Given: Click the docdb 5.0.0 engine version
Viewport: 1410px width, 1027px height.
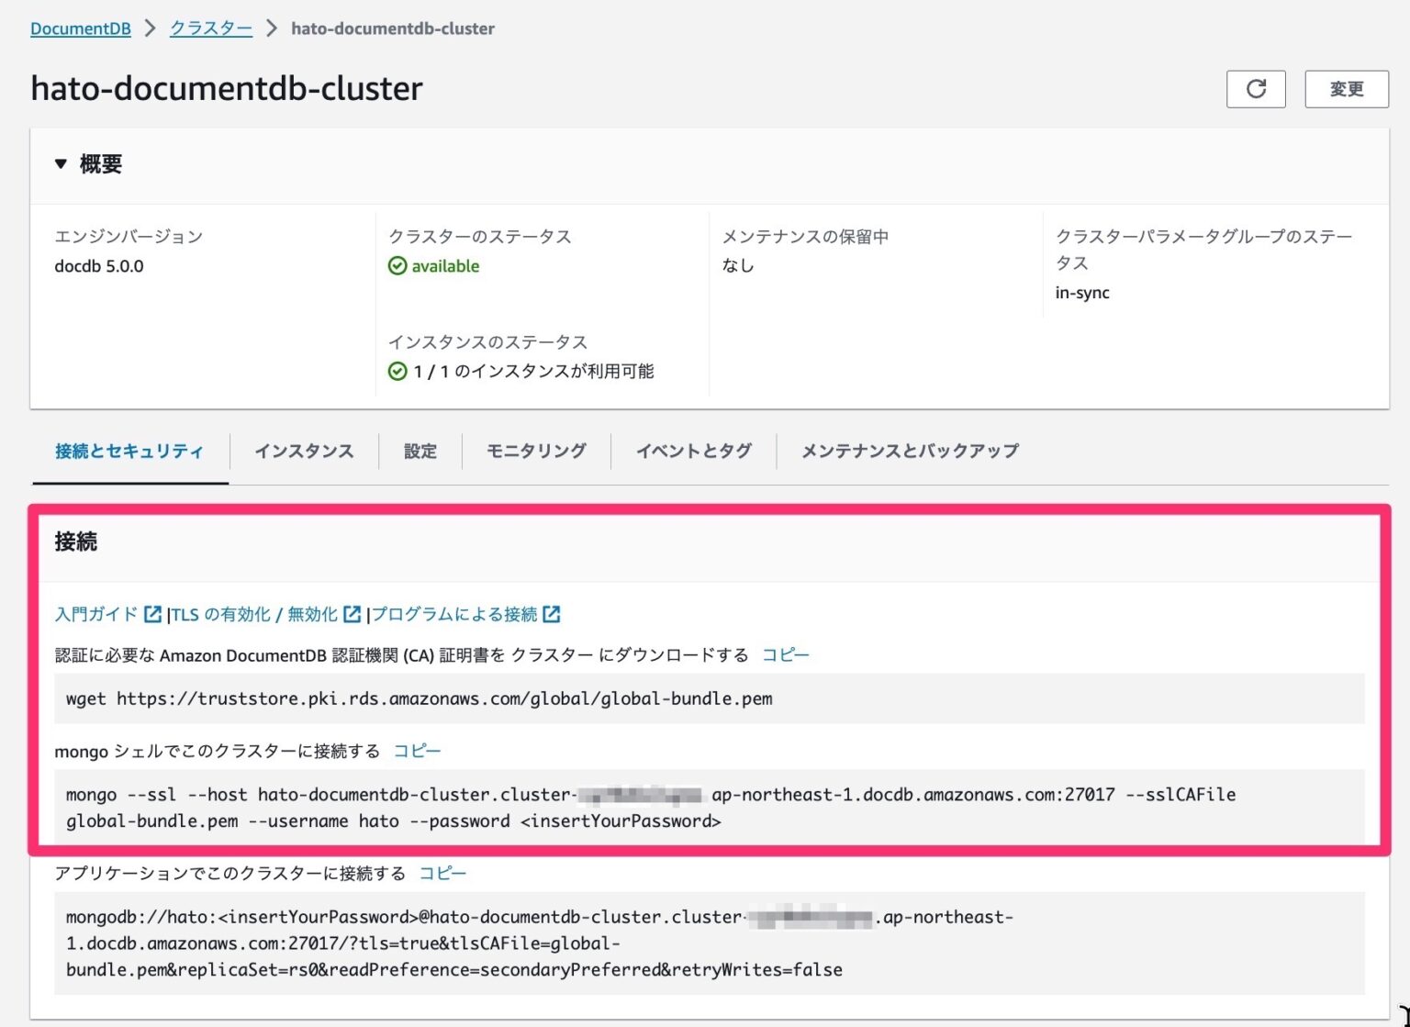Looking at the screenshot, I should pyautogui.click(x=99, y=266).
